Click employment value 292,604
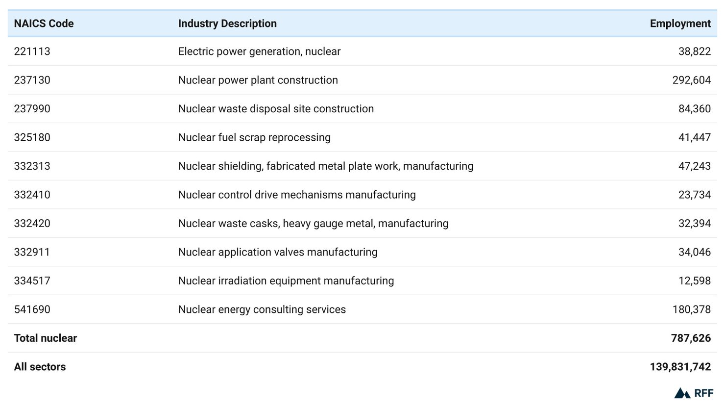The image size is (725, 408). 691,80
